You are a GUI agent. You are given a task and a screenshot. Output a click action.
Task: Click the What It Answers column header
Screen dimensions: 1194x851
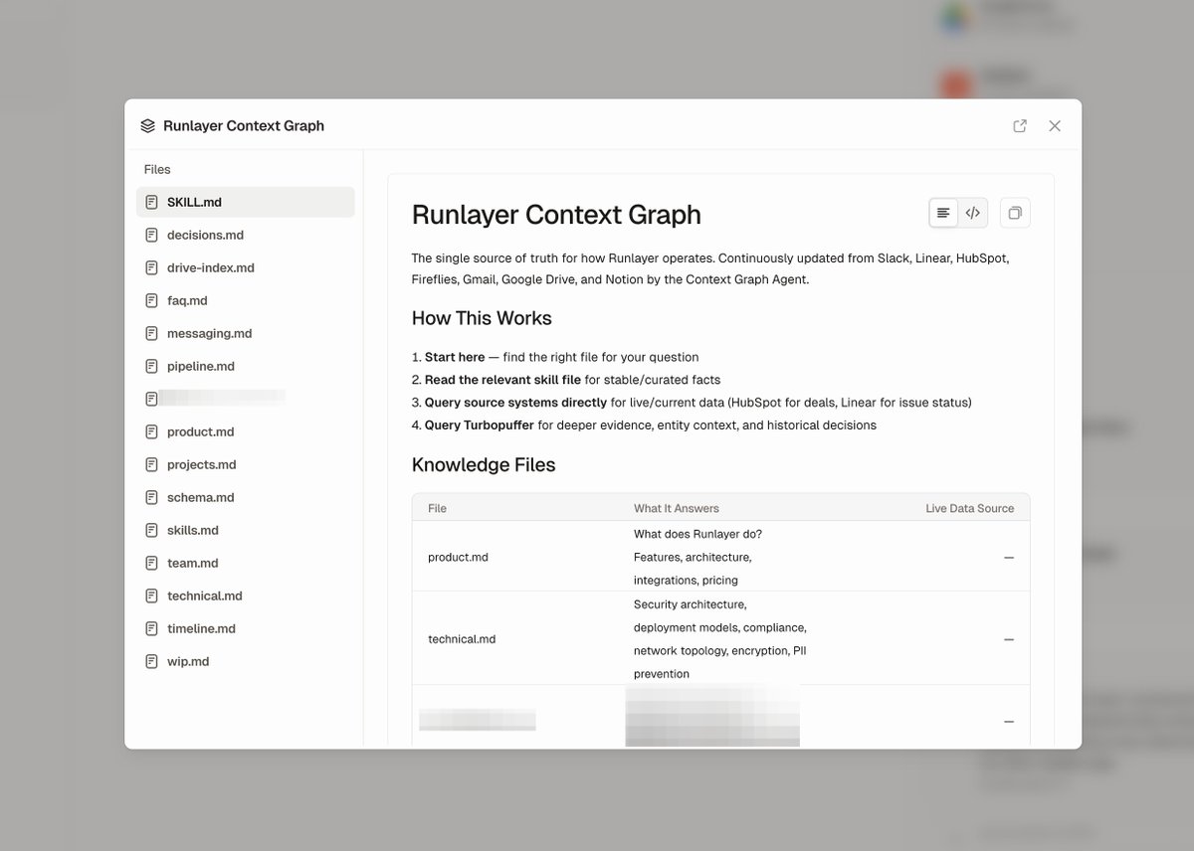pyautogui.click(x=677, y=508)
